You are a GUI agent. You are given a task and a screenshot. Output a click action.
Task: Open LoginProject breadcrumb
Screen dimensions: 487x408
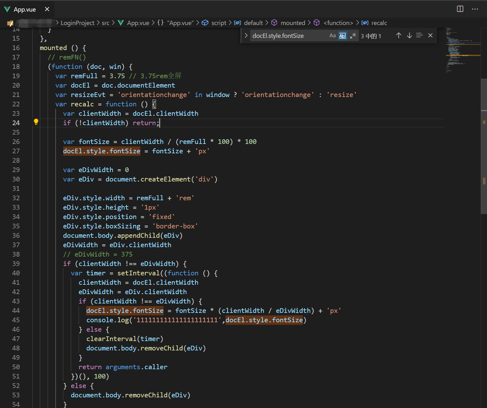(x=77, y=23)
